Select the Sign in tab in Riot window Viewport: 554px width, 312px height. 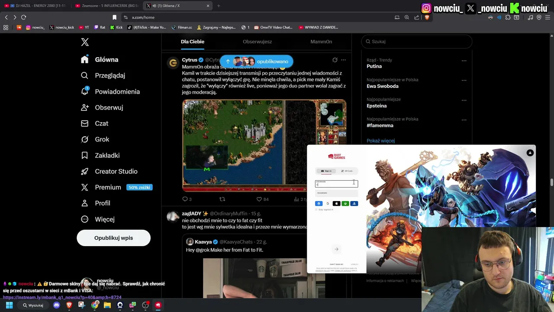(326, 171)
